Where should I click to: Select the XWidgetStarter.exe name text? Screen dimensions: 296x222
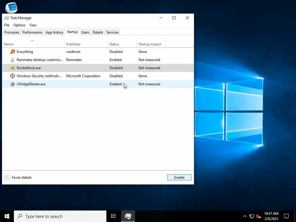tap(31, 84)
